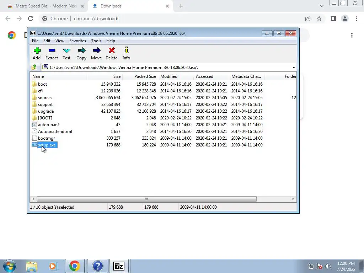Click the scrollbar left arrow
The height and width of the screenshot is (273, 364).
[x=33, y=199]
